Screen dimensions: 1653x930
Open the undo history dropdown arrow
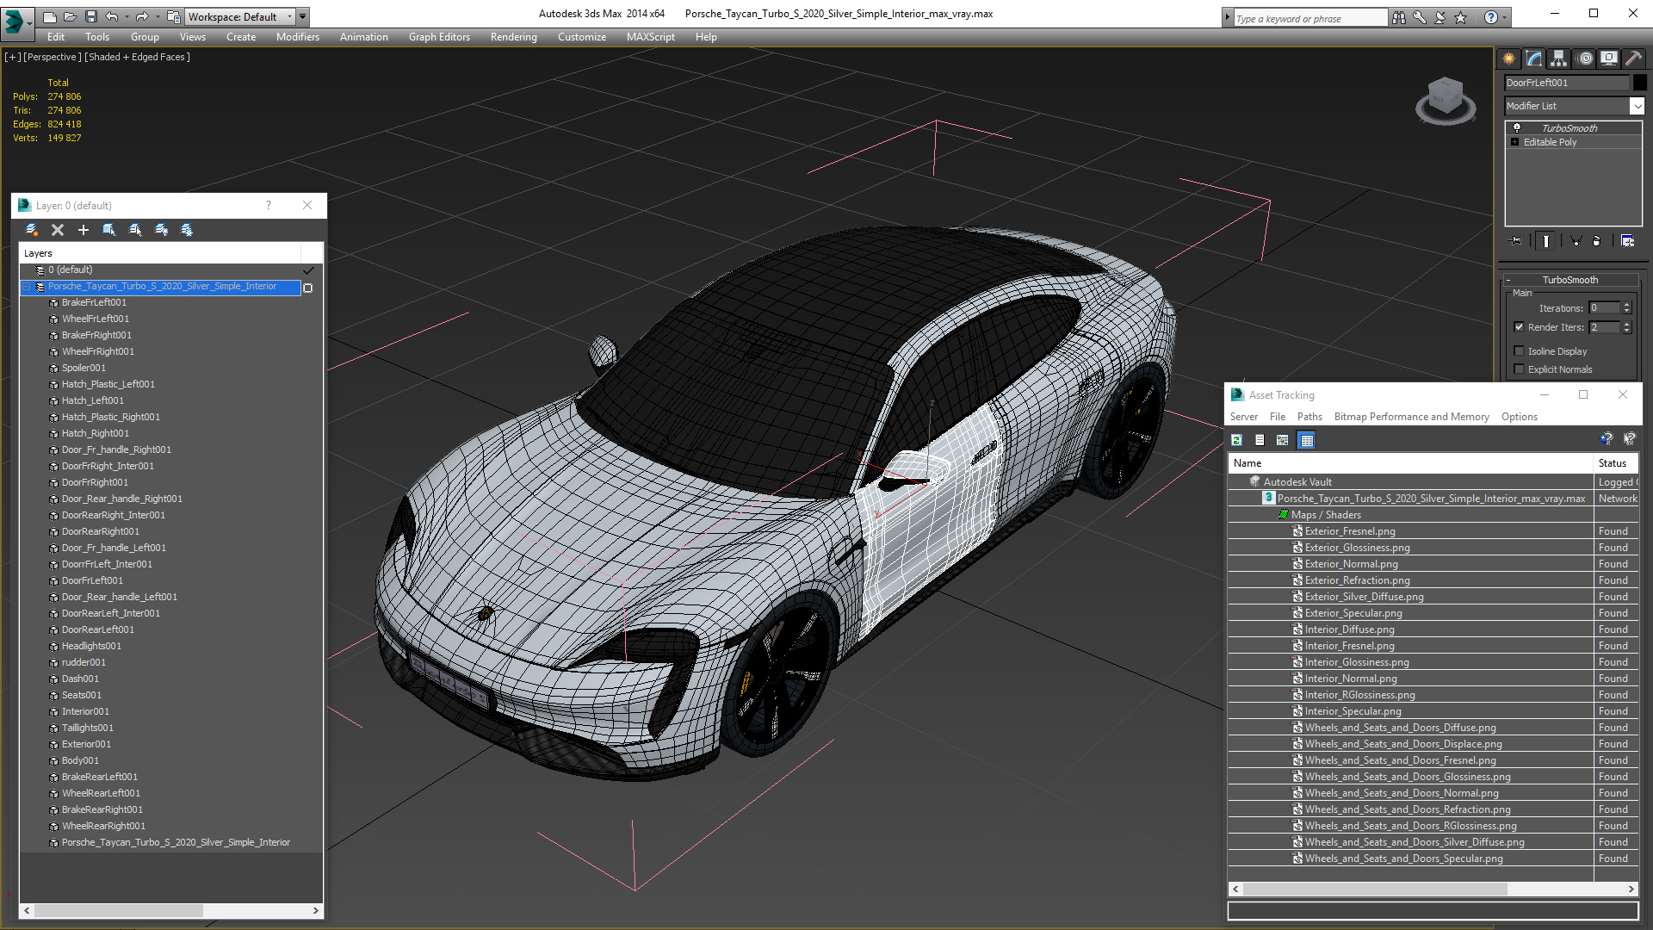click(x=126, y=16)
